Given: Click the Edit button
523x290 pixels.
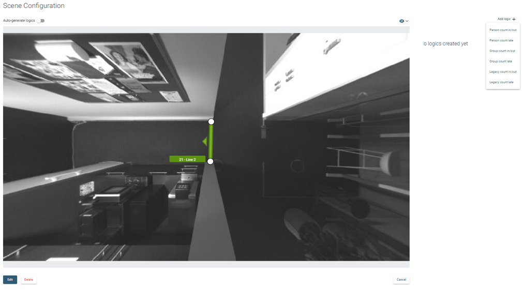Looking at the screenshot, I should click(10, 280).
